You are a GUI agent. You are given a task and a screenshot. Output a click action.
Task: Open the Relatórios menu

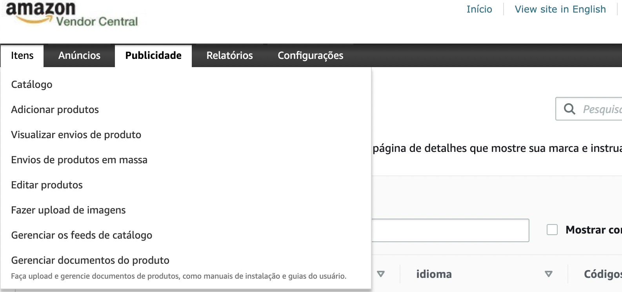pyautogui.click(x=229, y=56)
